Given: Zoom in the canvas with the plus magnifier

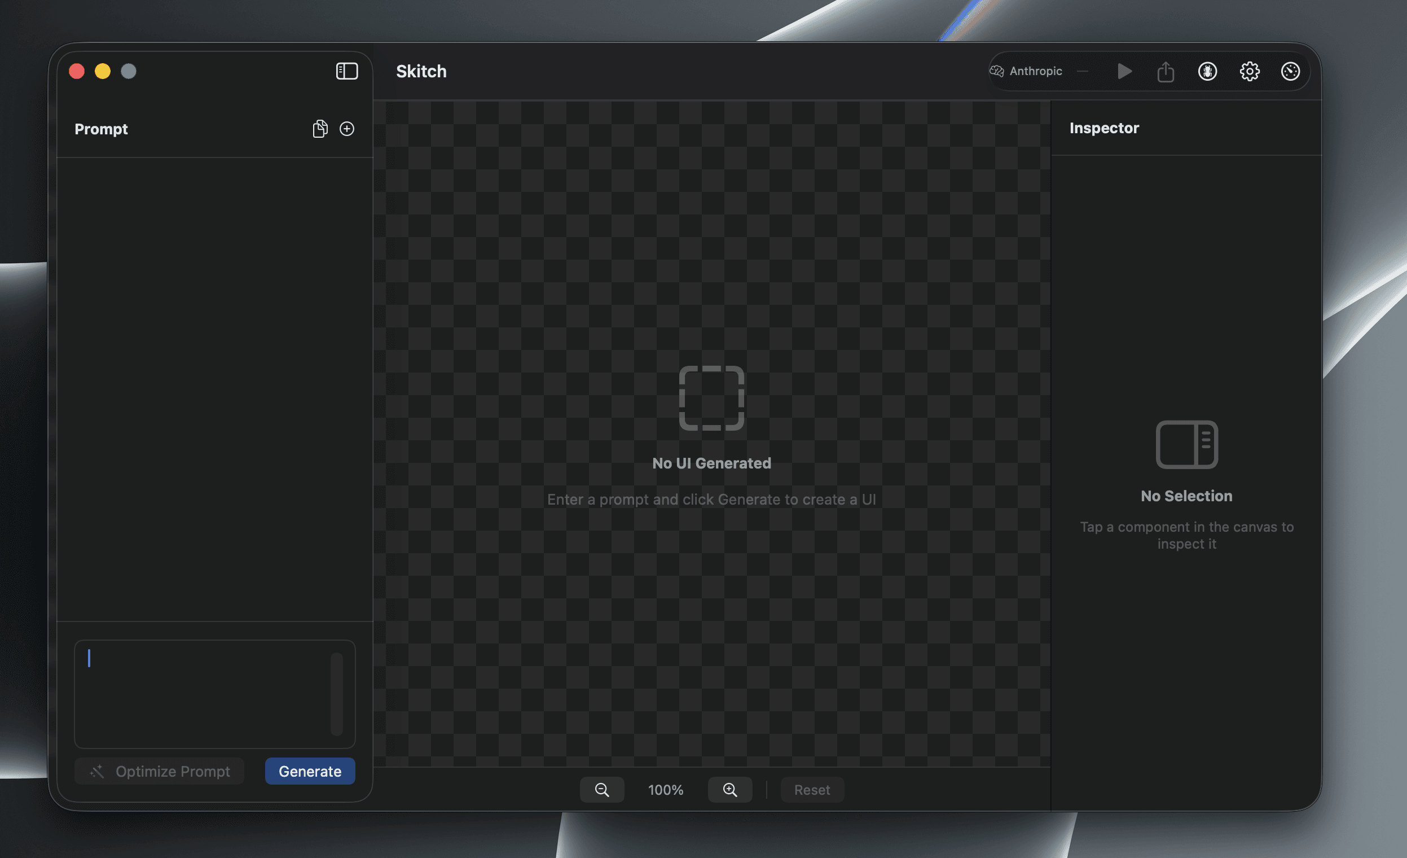Looking at the screenshot, I should click(730, 790).
